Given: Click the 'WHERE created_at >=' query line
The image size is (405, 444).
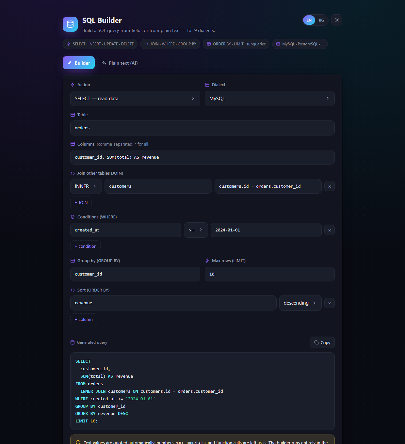Looking at the screenshot, I should point(115,399).
